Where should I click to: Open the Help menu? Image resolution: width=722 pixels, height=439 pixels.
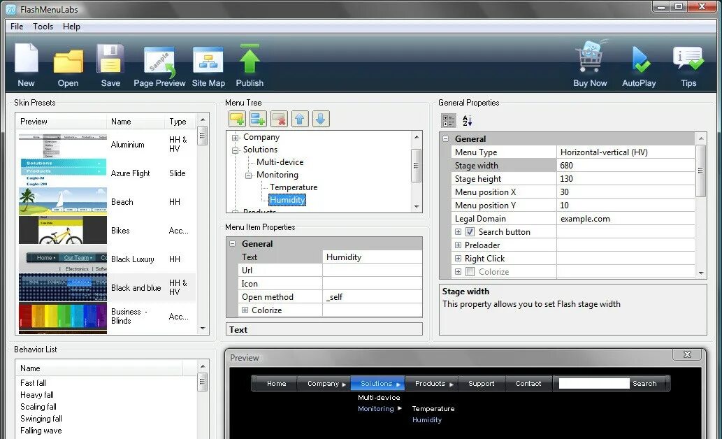(x=71, y=26)
